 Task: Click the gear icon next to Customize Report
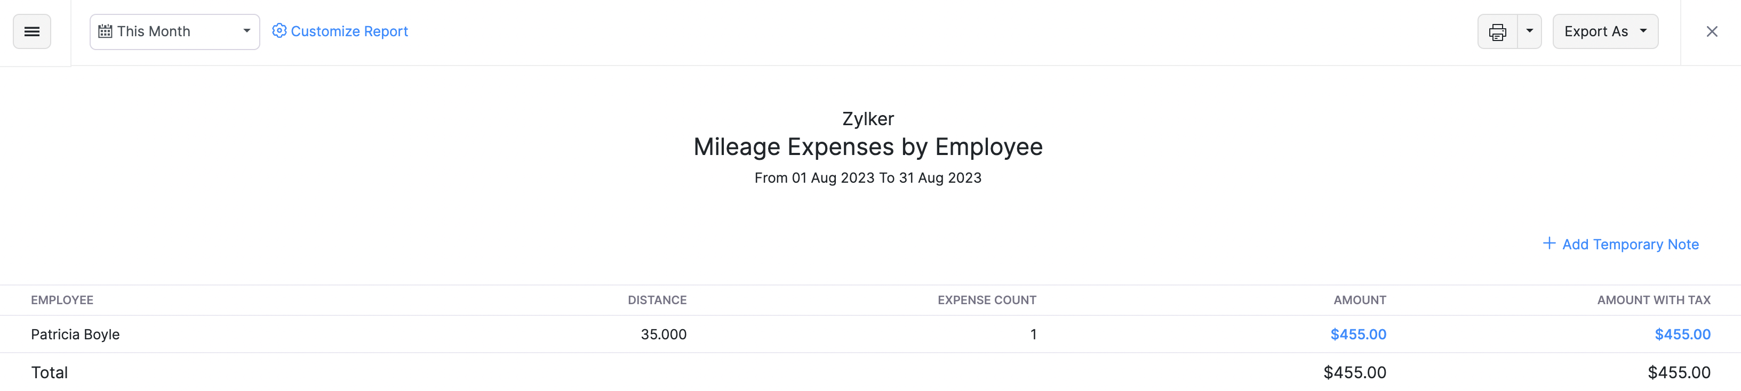(x=280, y=31)
